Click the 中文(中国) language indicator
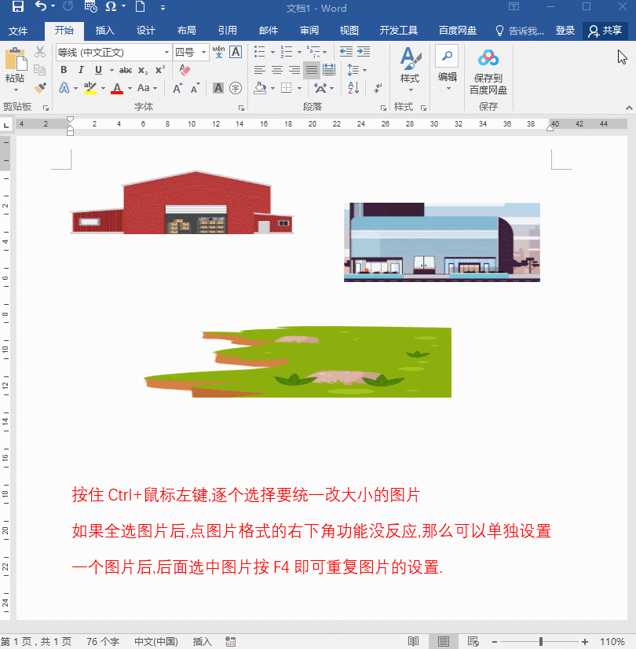The width and height of the screenshot is (636, 649). pyautogui.click(x=156, y=642)
